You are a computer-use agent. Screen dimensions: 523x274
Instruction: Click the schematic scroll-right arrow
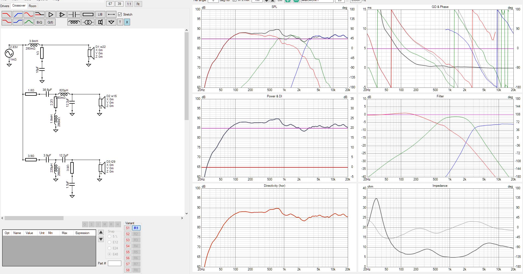(182, 218)
